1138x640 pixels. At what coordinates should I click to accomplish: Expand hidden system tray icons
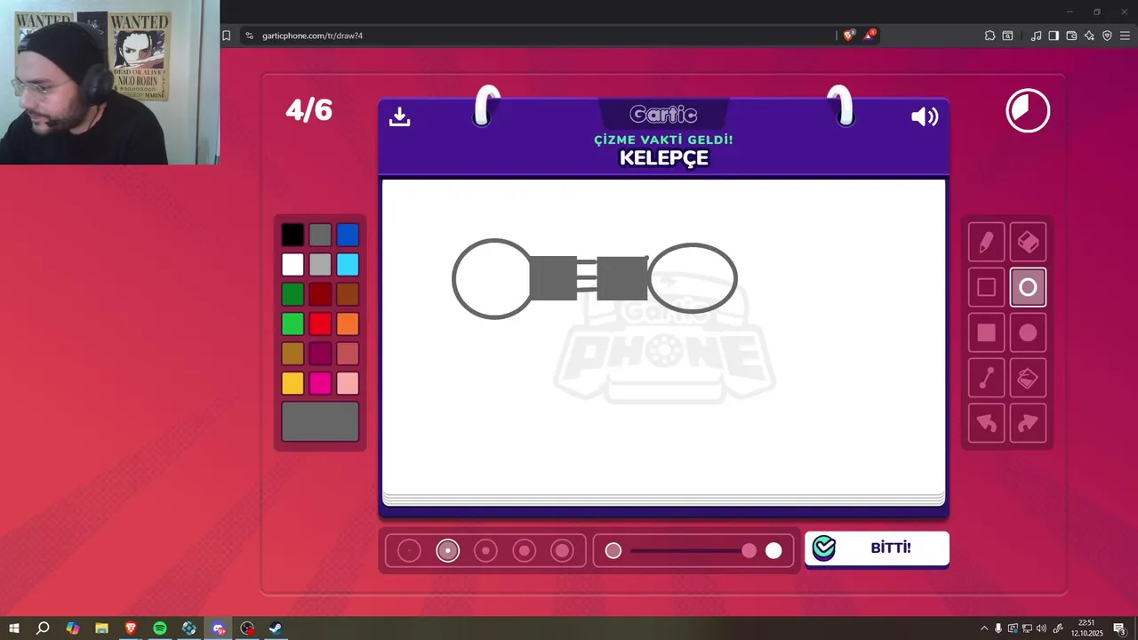coord(983,628)
